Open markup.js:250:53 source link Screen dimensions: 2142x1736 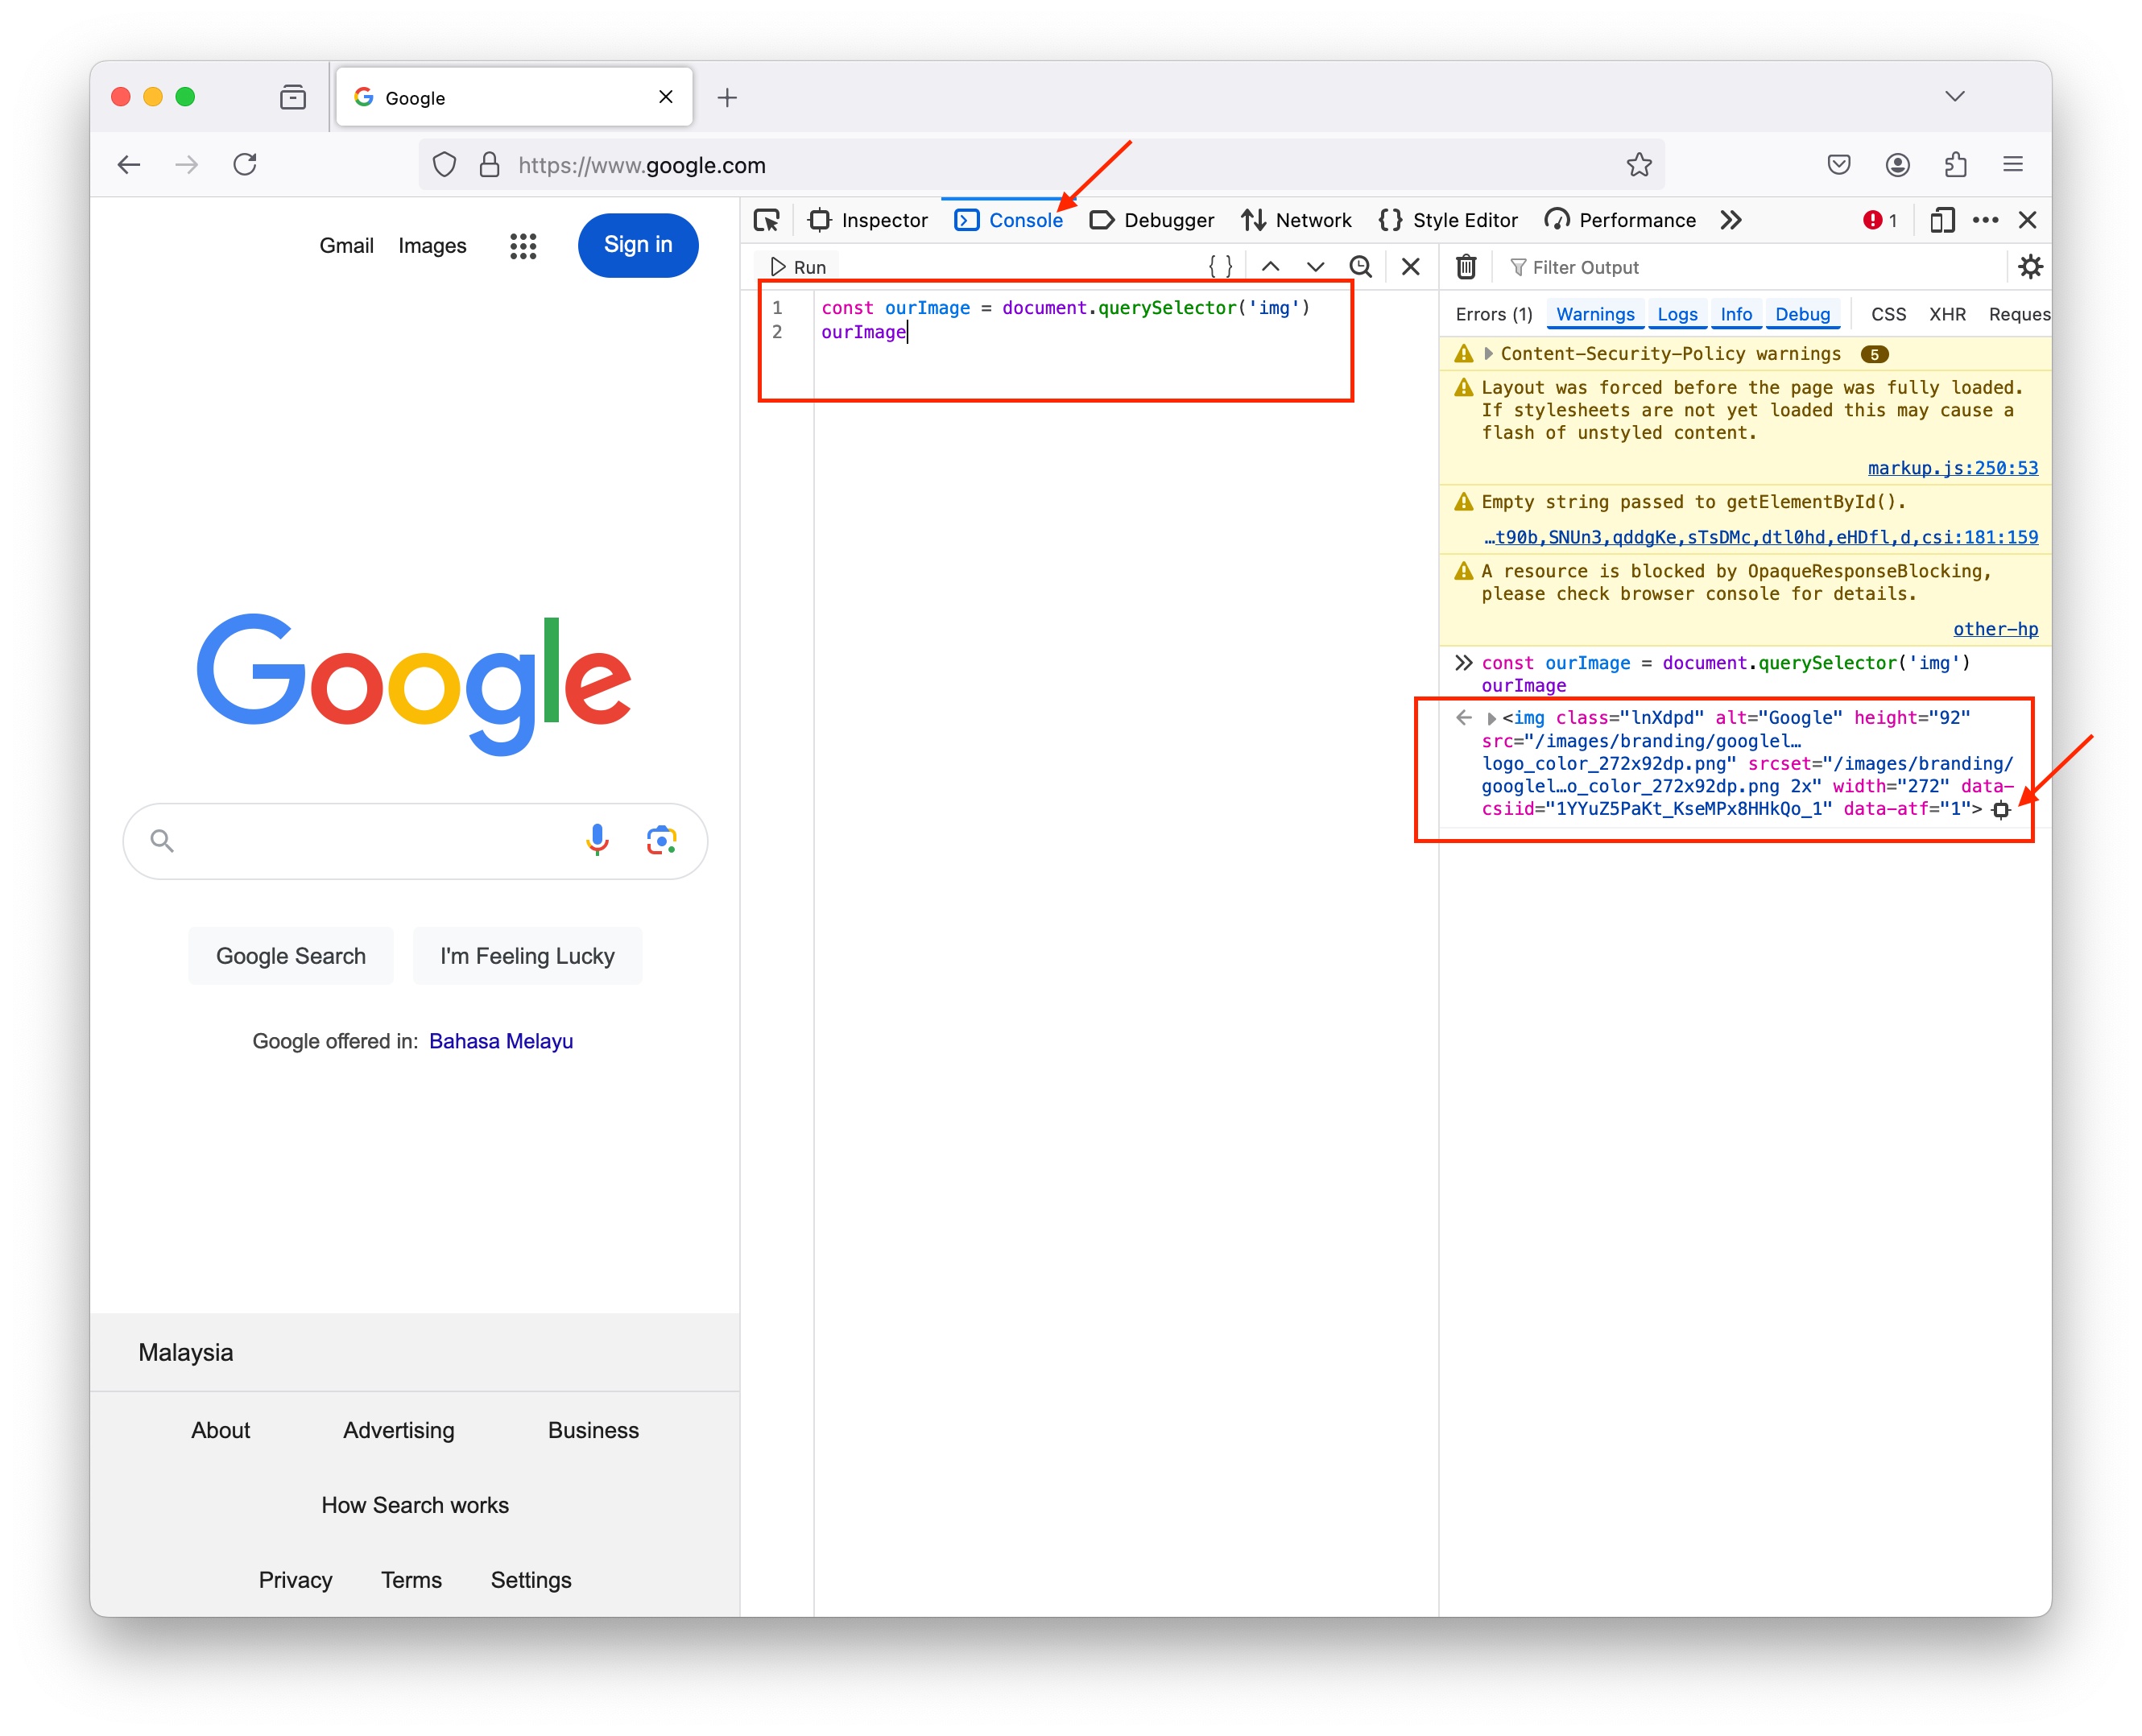pos(1952,468)
